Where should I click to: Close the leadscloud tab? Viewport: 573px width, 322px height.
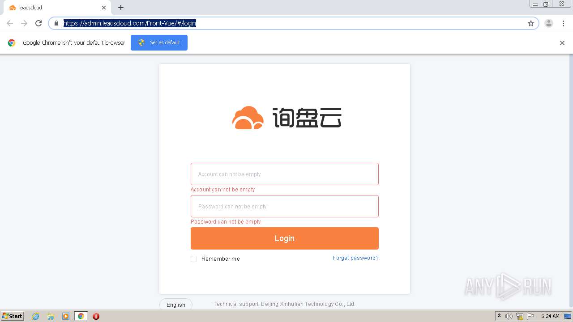pos(104,8)
